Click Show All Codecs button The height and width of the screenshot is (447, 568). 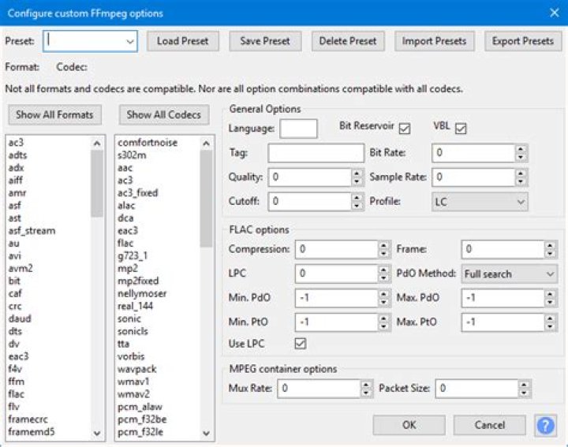[x=164, y=115]
